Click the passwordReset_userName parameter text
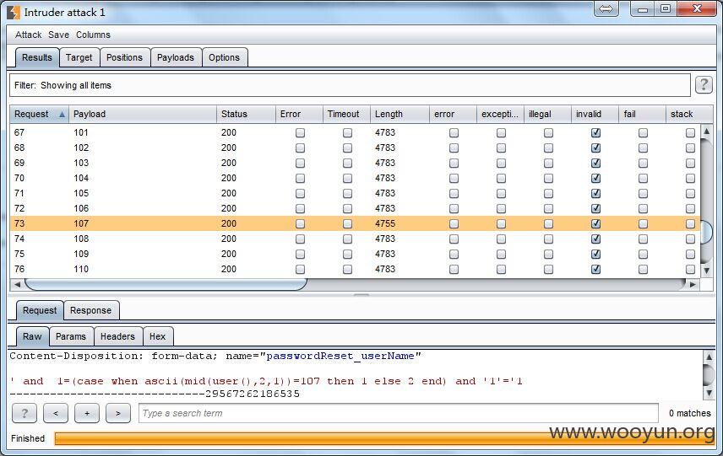This screenshot has height=456, width=723. click(340, 357)
